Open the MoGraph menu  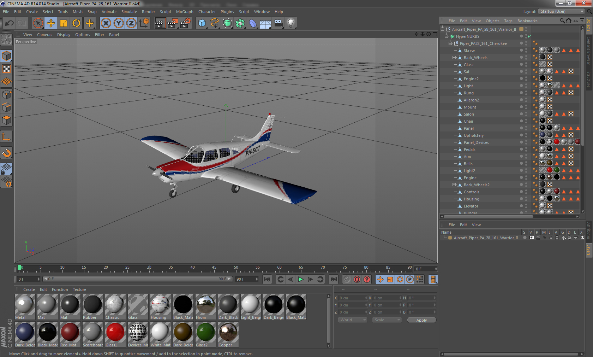[185, 12]
